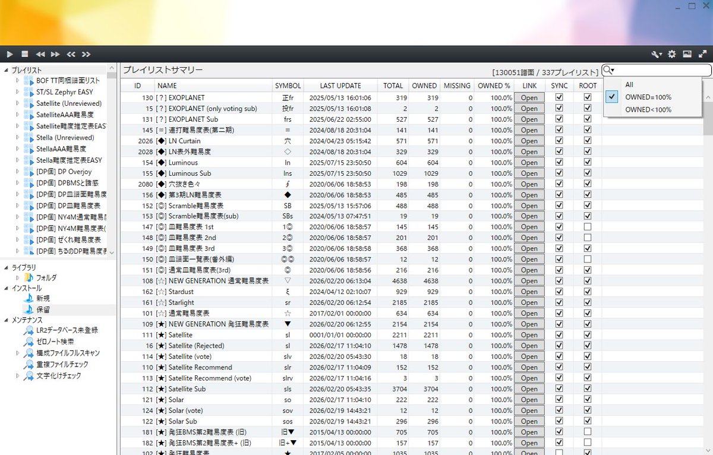The height and width of the screenshot is (455, 713).
Task: Toggle ROOT checkbox for 皿難易度表 1st row
Action: [588, 227]
